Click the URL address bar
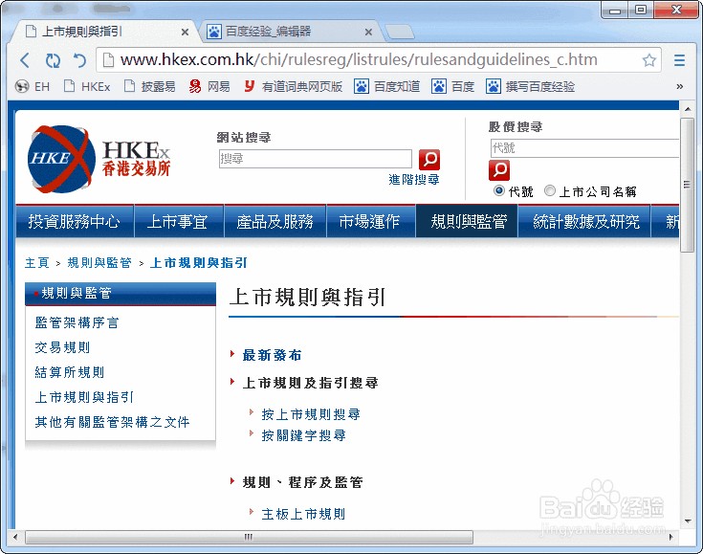Image resolution: width=703 pixels, height=554 pixels. (x=379, y=60)
